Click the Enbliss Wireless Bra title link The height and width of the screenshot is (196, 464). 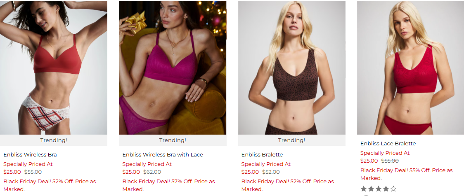[30, 154]
